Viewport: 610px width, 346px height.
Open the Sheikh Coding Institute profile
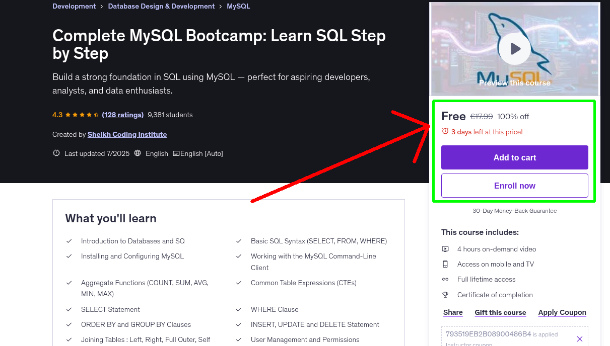pyautogui.click(x=127, y=134)
